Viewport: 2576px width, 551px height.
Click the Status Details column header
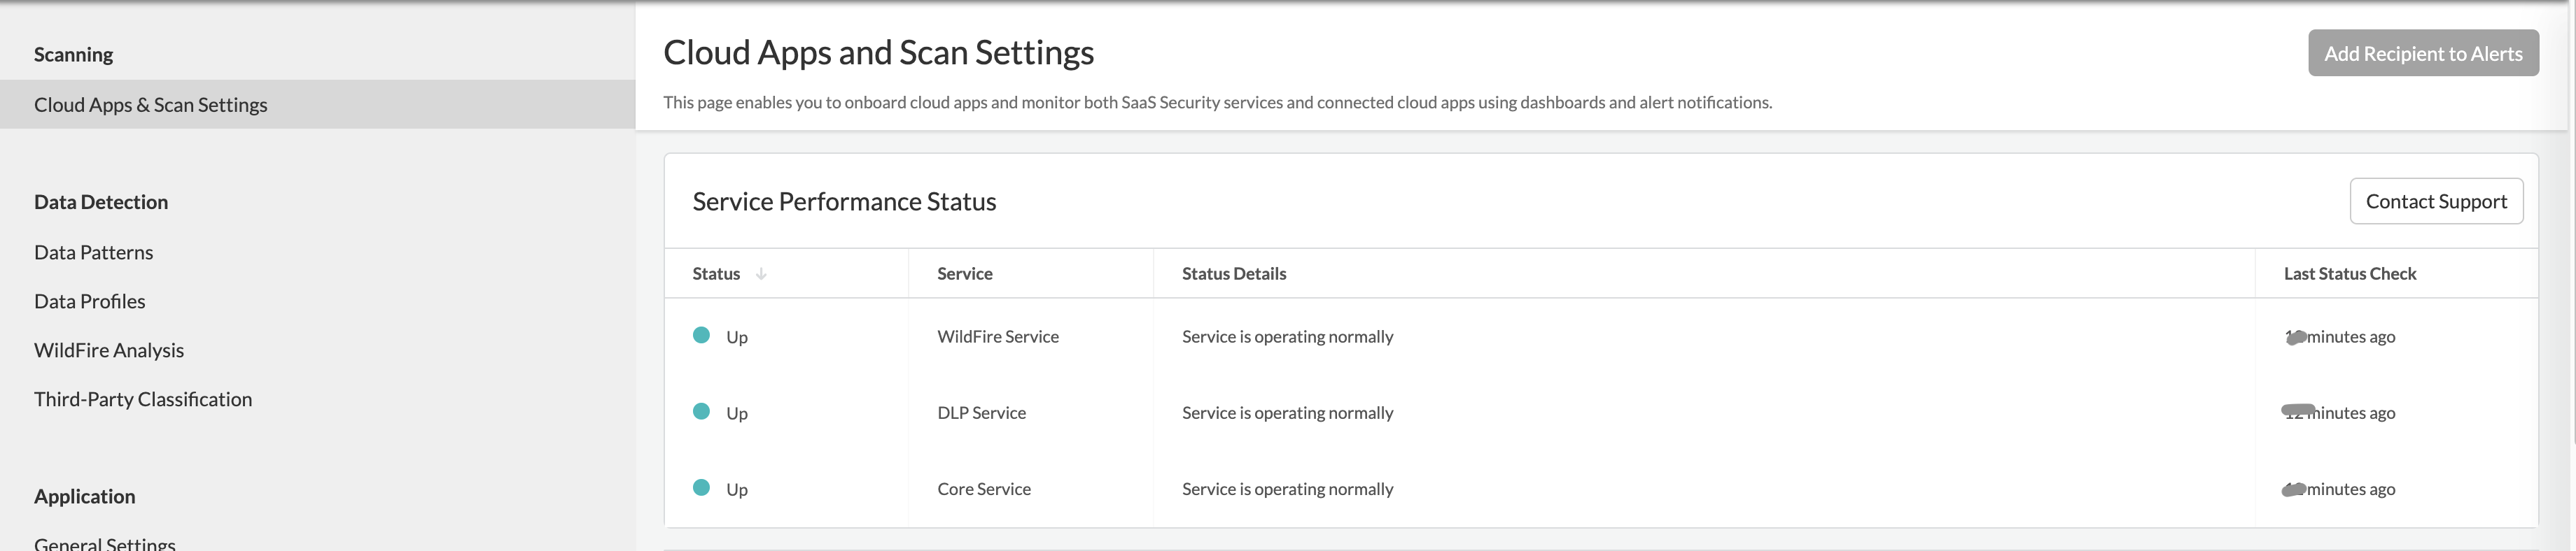[x=1233, y=273]
